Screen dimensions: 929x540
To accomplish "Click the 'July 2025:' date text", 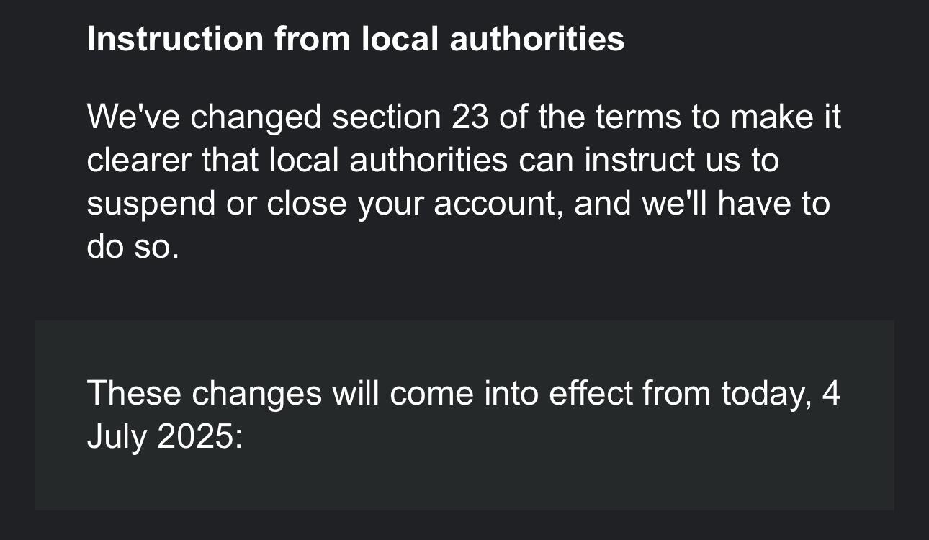I will 165,437.
